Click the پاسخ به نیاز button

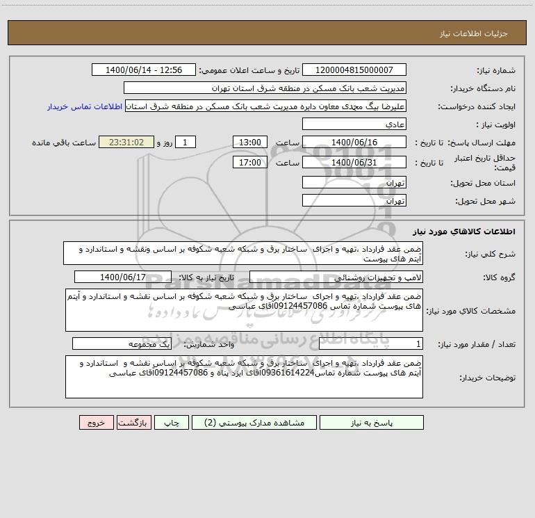click(372, 422)
